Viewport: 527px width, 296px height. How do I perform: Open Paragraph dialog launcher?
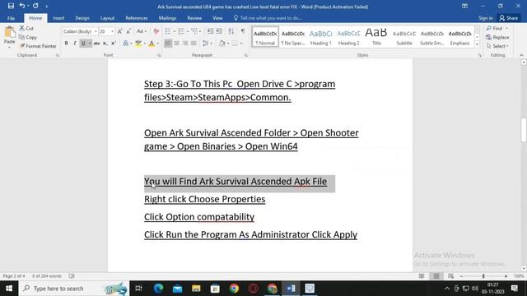(x=246, y=55)
